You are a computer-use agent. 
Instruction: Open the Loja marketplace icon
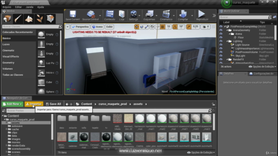click(122, 16)
